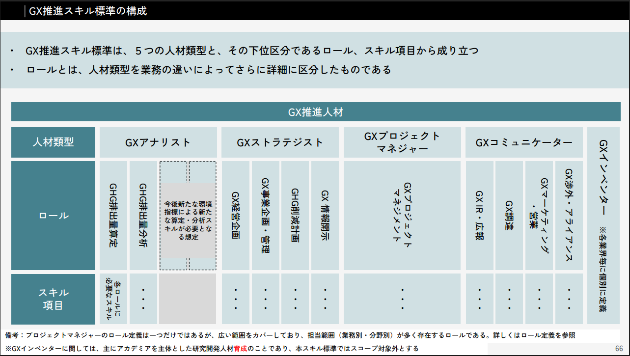Click the red 育成 text in footnote

click(x=240, y=348)
